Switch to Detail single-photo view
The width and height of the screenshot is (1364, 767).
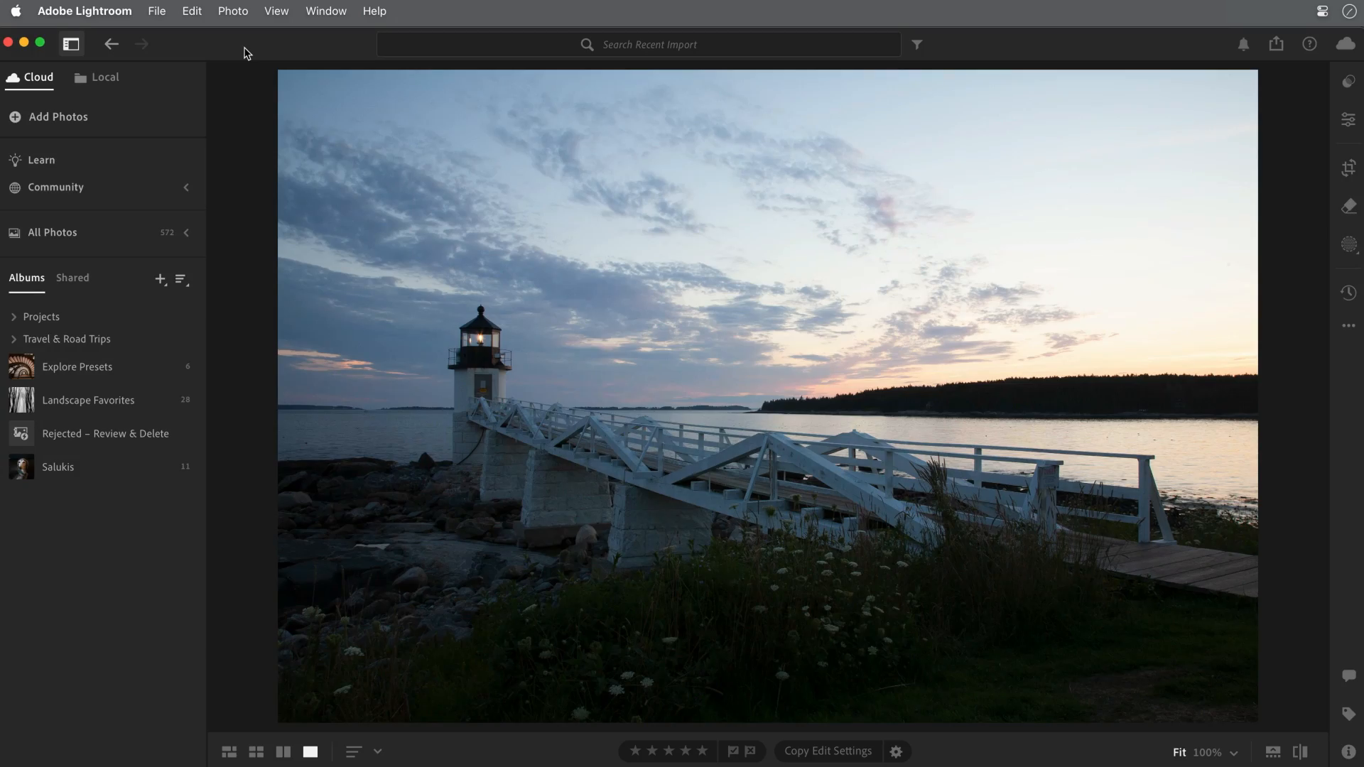pyautogui.click(x=310, y=751)
